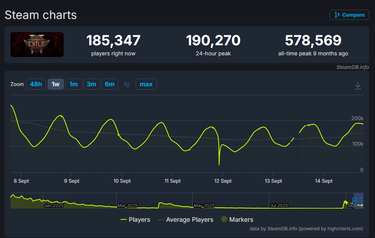Click the download chart icon
This screenshot has width=375, height=238.
[x=358, y=86]
